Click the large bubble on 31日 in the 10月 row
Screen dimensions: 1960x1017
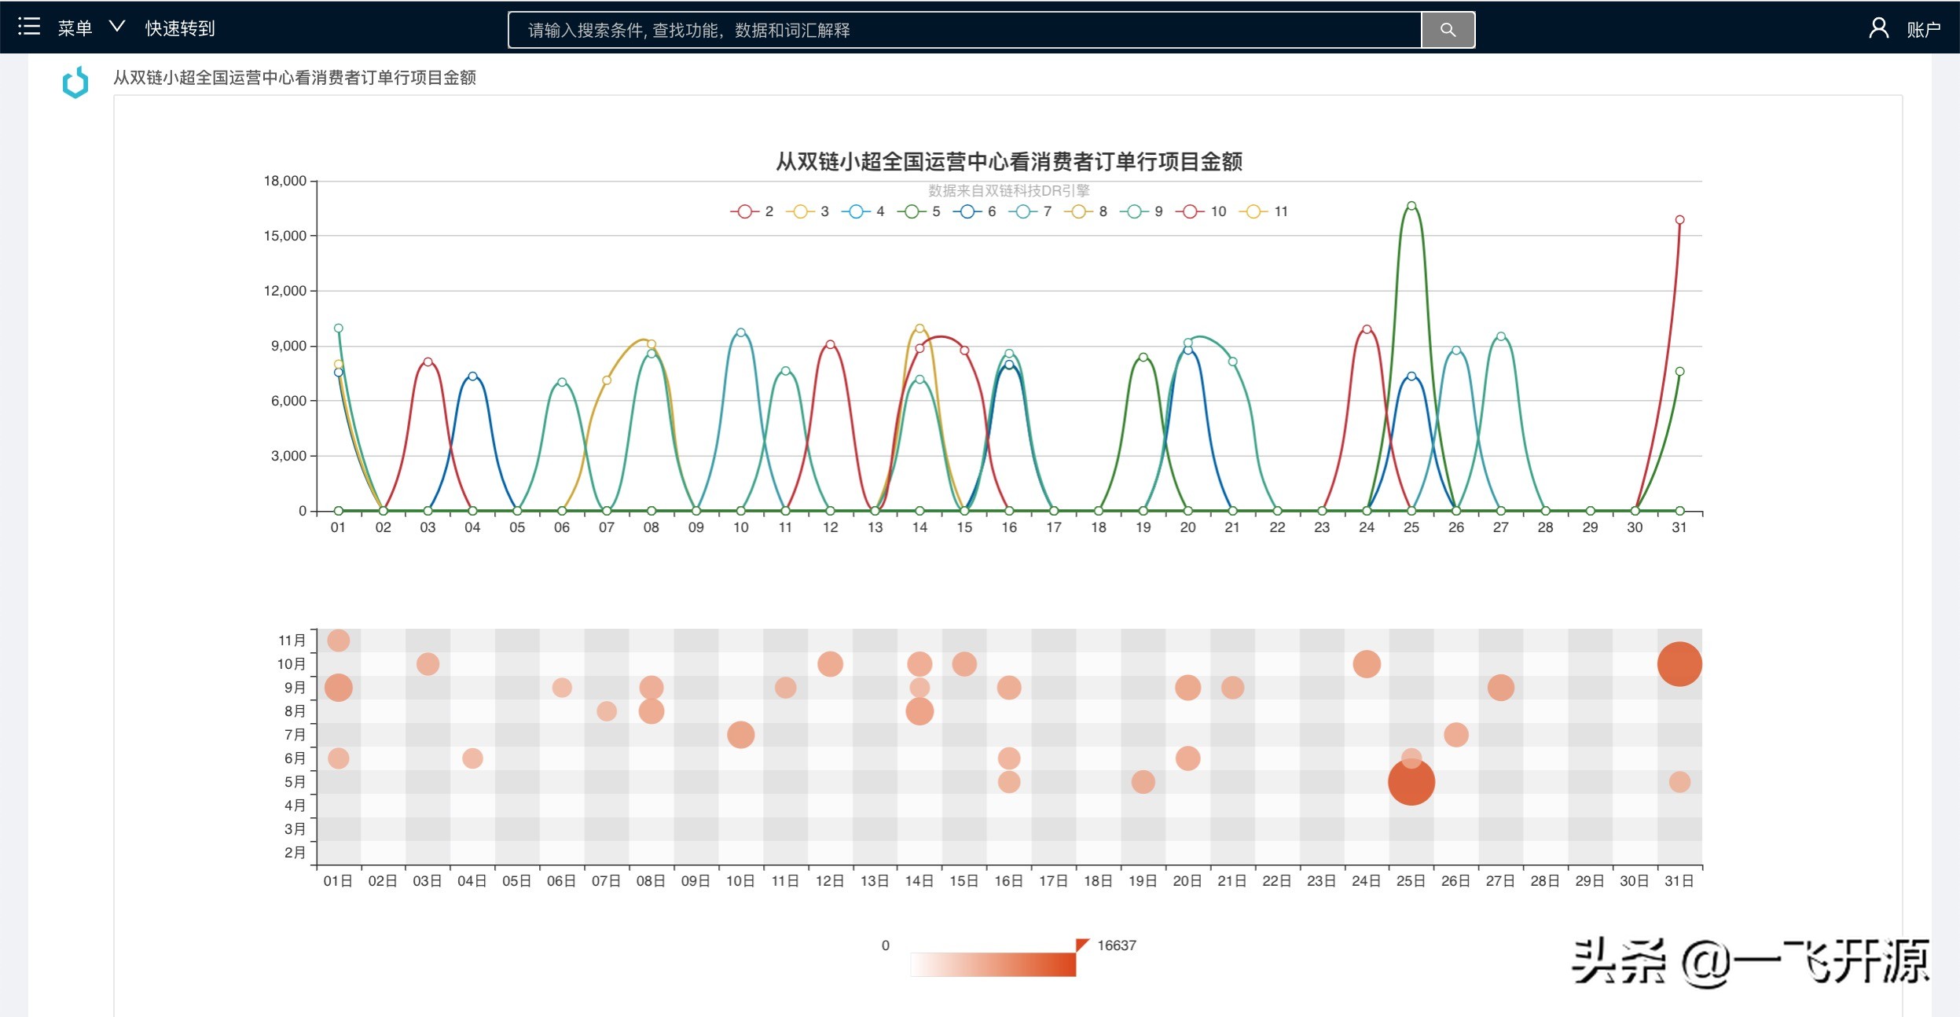point(1679,664)
